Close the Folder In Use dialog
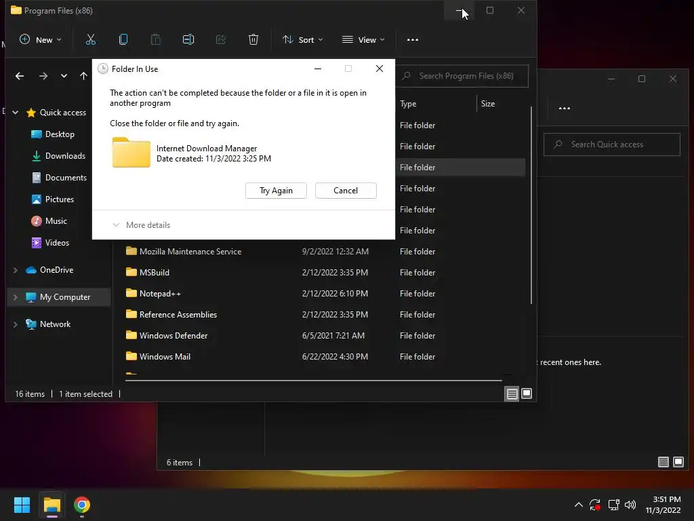Viewport: 694px width, 521px height. coord(380,69)
